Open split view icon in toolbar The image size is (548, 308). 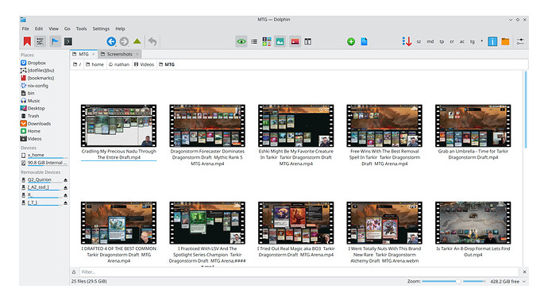pos(307,41)
